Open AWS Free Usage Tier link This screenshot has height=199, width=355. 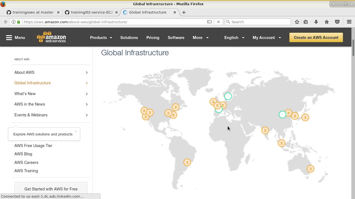[x=33, y=146]
